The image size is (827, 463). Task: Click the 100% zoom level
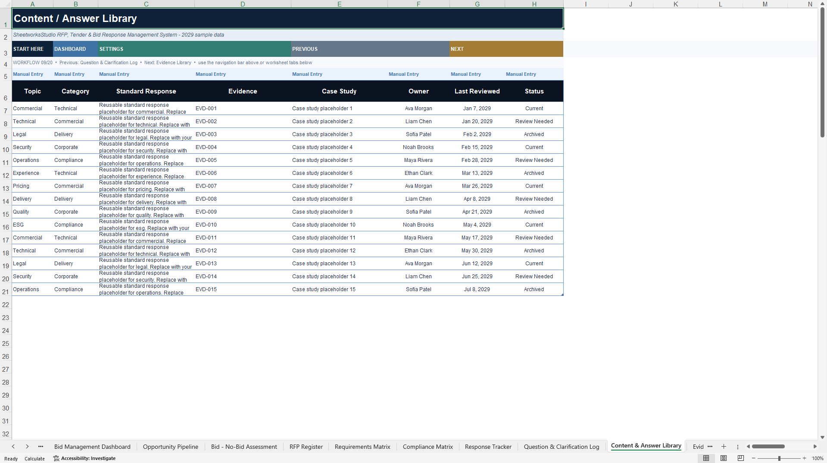tap(818, 458)
